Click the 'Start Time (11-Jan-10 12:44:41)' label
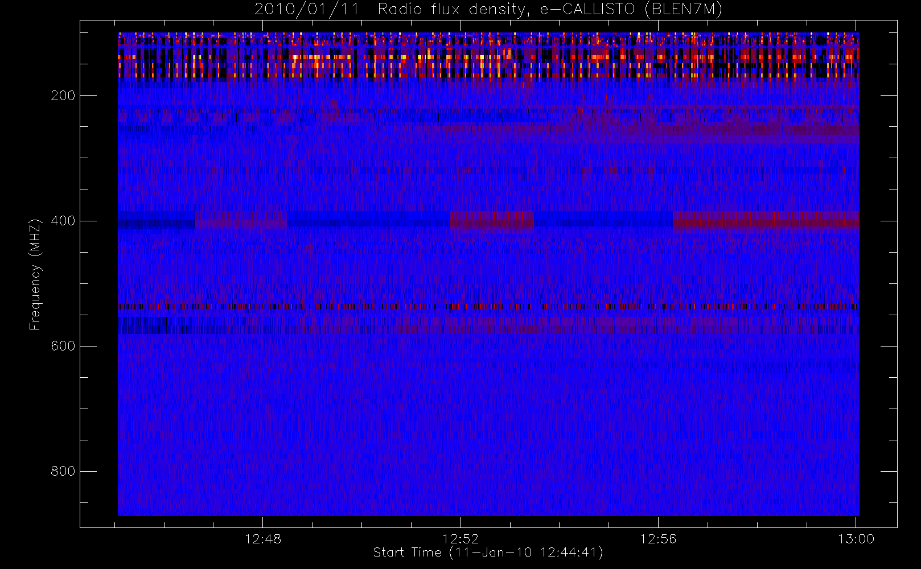921x569 pixels. (488, 552)
